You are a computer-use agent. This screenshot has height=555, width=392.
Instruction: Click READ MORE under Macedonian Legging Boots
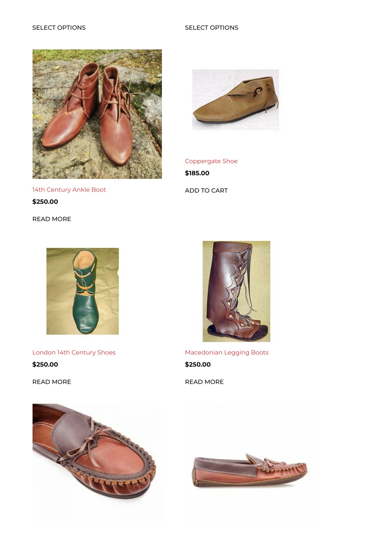[204, 382]
